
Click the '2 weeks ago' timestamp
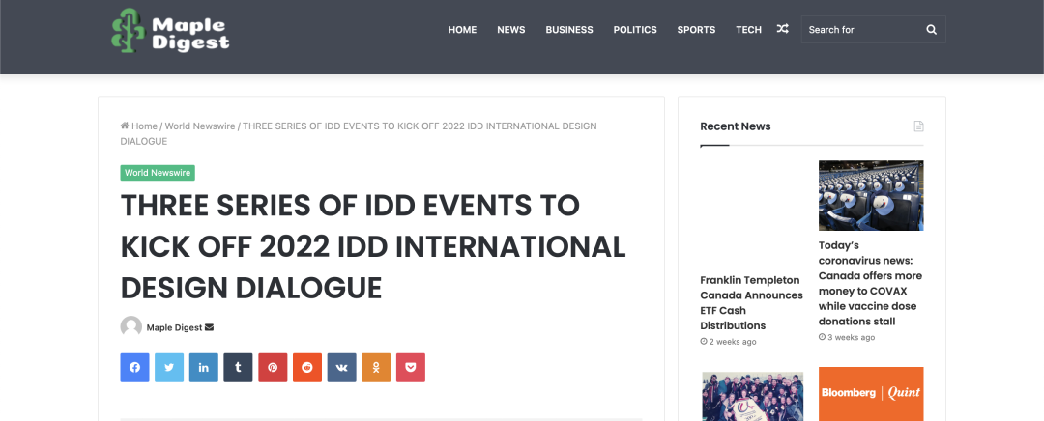[x=729, y=342]
